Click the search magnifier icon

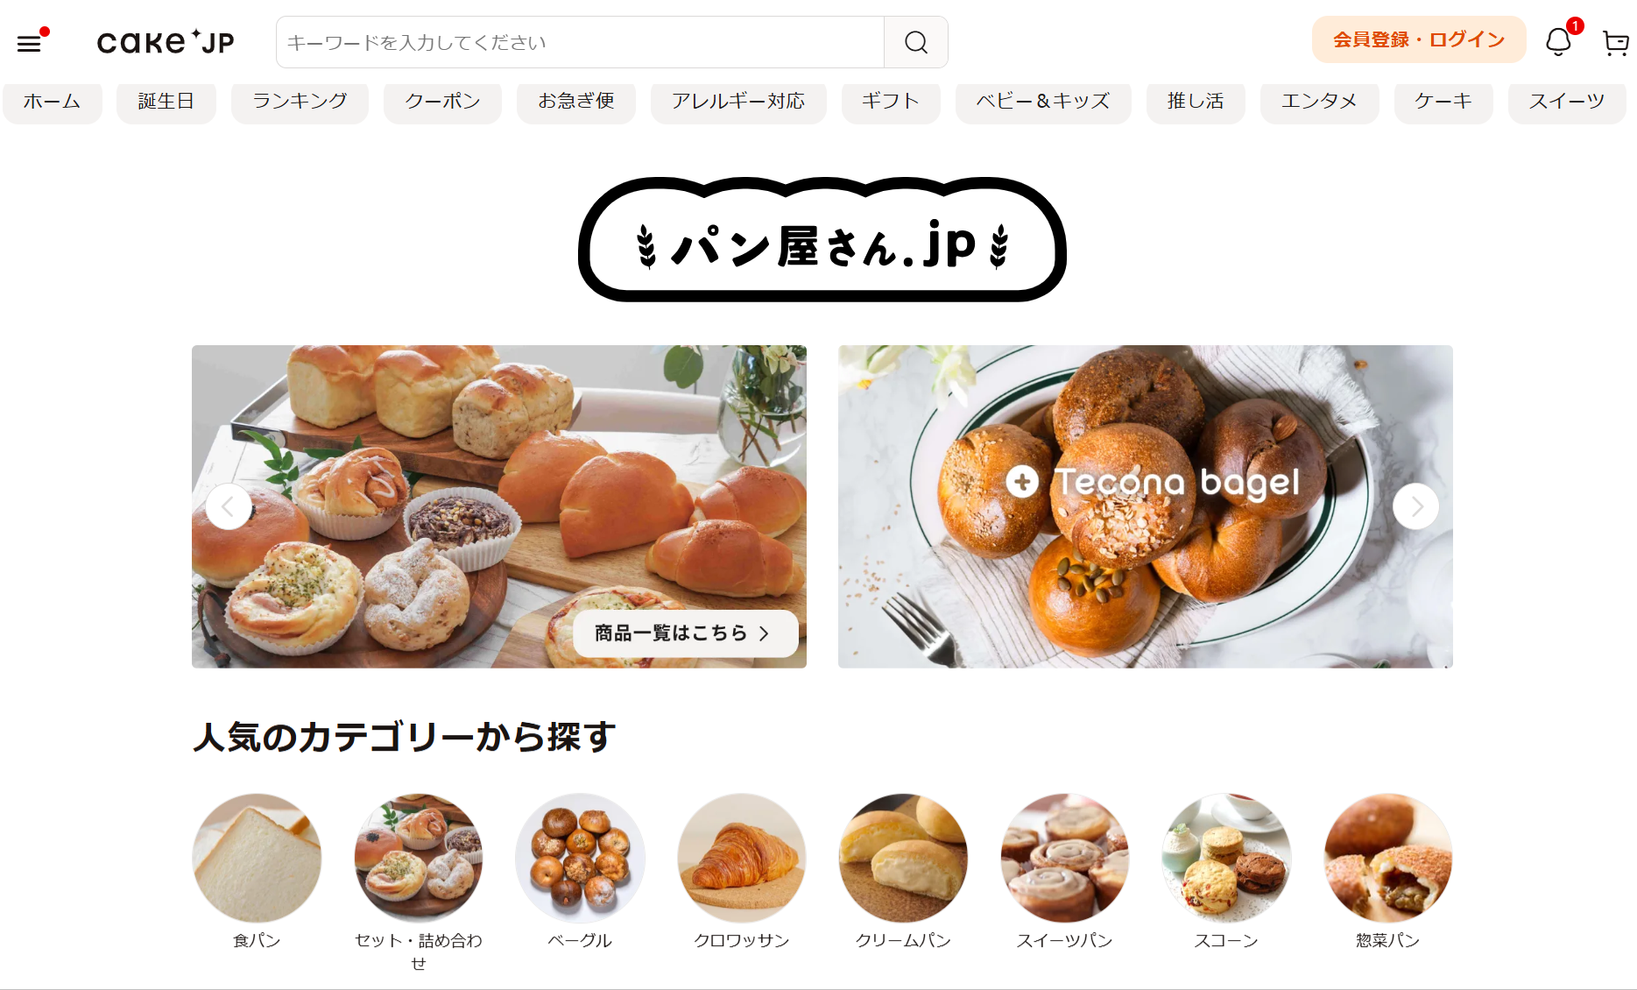pyautogui.click(x=916, y=42)
